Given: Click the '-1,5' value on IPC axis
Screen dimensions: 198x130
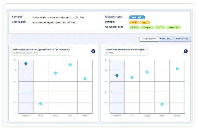Looking at the screenshot, I should tap(15, 103).
